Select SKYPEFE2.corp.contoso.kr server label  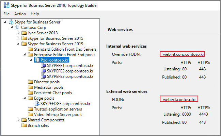pos(70,71)
